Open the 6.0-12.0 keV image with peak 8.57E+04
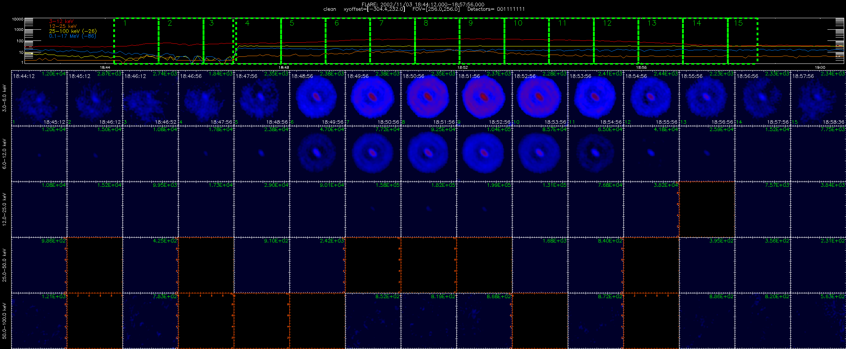 click(540, 154)
